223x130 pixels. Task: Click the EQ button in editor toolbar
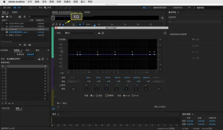pos(63,24)
